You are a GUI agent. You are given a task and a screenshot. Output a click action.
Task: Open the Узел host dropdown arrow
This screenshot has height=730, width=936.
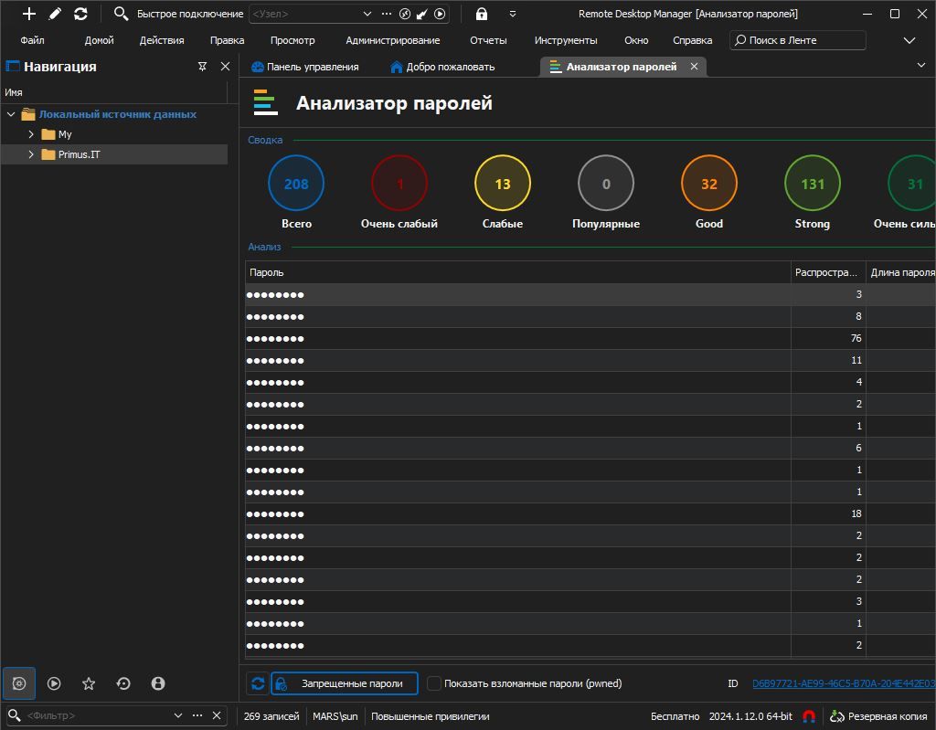coord(367,14)
